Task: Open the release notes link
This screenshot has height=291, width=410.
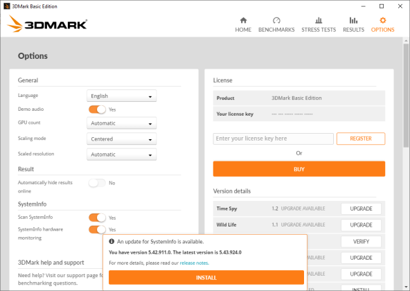Action: tap(195, 263)
